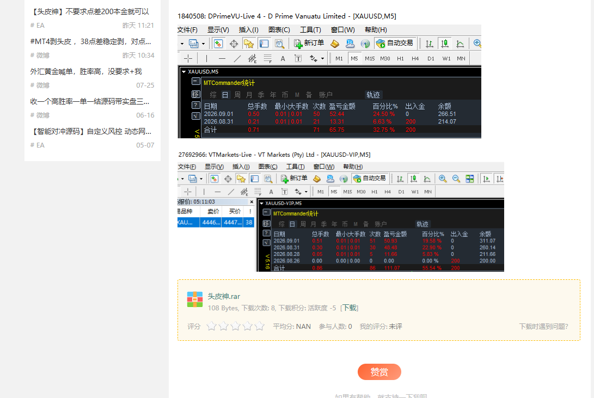Viewport: 594px width, 398px height.
Task: Open the 头皮神.rar file name link
Action: [224, 296]
